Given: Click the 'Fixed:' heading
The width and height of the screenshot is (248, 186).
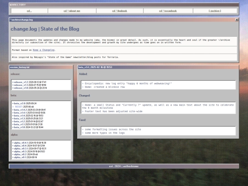Looking at the screenshot, I should pyautogui.click(x=82, y=120).
